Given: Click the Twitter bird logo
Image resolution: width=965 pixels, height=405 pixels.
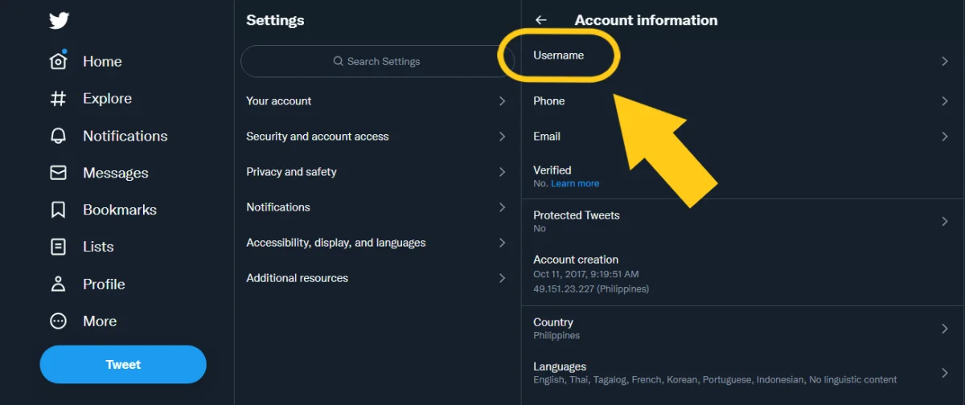Looking at the screenshot, I should (x=59, y=20).
